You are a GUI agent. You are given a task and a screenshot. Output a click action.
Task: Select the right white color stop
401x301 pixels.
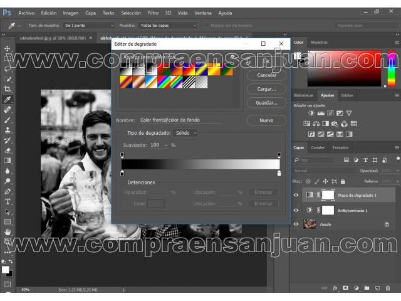279,173
